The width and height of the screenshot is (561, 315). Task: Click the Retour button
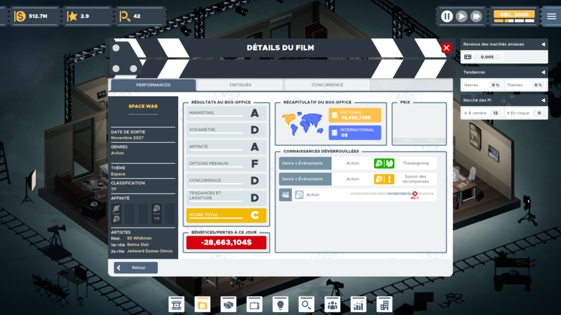click(x=136, y=267)
